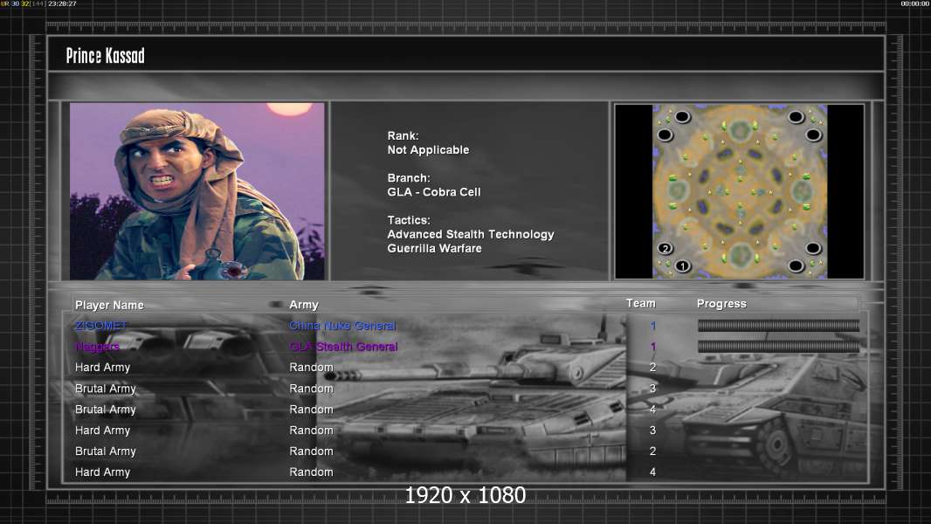Click the Player Name column header
The image size is (931, 524).
pyautogui.click(x=109, y=305)
